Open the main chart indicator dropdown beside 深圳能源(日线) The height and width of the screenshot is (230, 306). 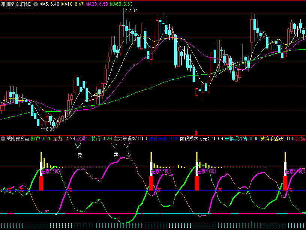36,4
